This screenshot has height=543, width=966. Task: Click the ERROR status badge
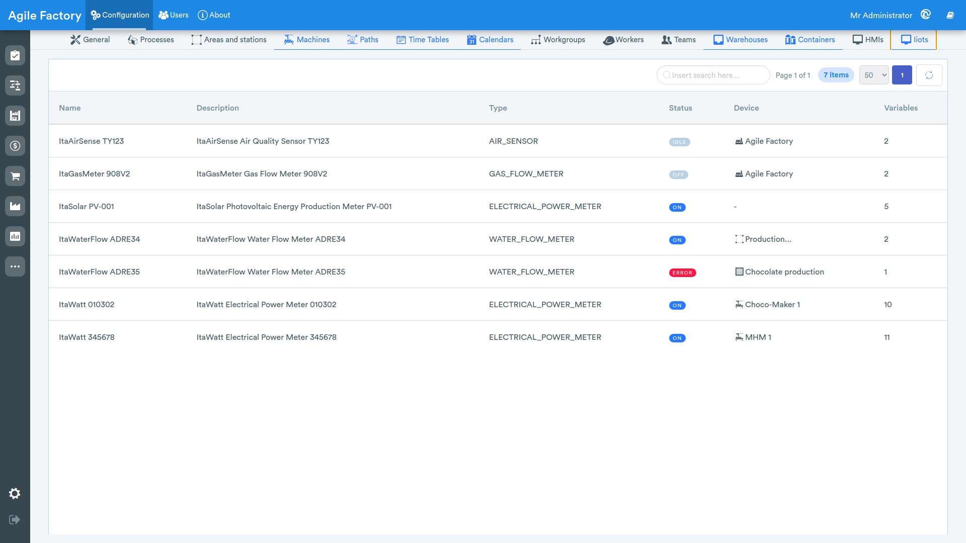[x=682, y=273]
